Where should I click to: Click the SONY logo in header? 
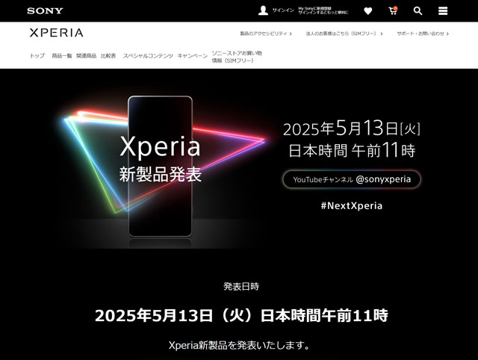(x=45, y=10)
